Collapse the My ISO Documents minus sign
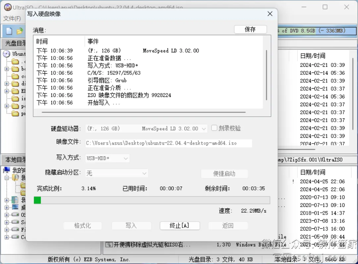358x264 pixels. (x=7, y=178)
